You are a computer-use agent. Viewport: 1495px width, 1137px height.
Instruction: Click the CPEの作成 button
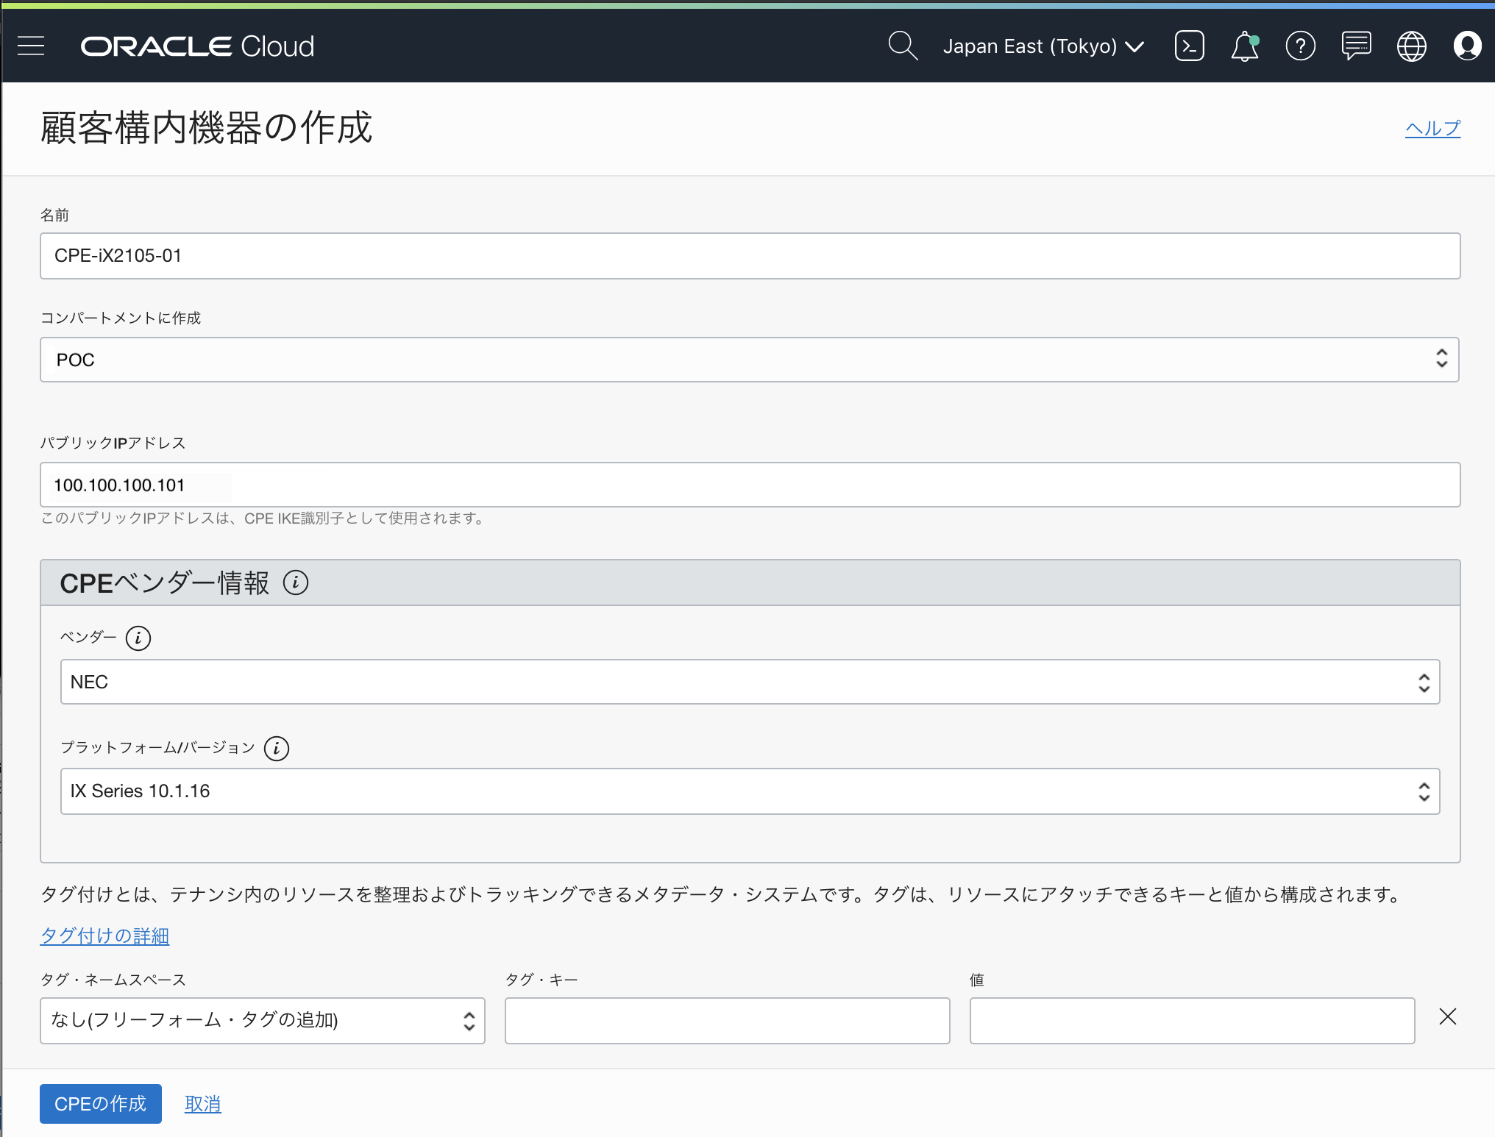tap(101, 1104)
